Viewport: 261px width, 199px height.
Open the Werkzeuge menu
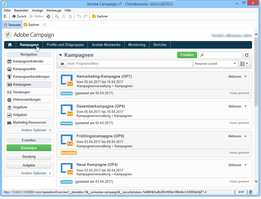(x=54, y=10)
